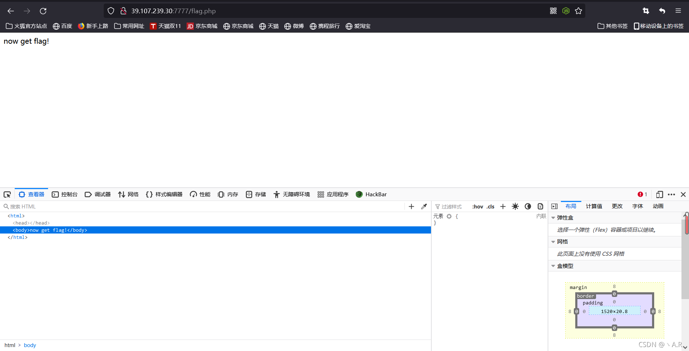This screenshot has height=351, width=689.
Task: Add a new node with plus icon
Action: (411, 207)
